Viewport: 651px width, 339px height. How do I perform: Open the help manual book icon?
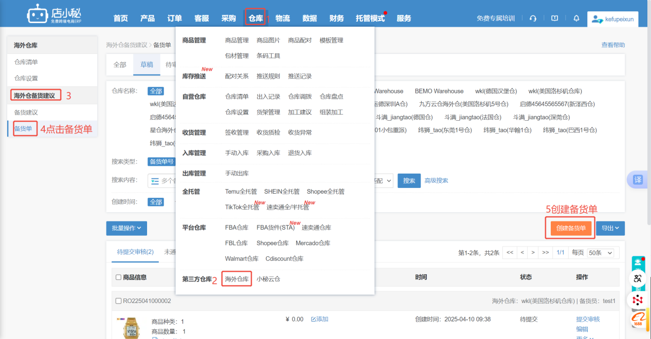(x=554, y=18)
